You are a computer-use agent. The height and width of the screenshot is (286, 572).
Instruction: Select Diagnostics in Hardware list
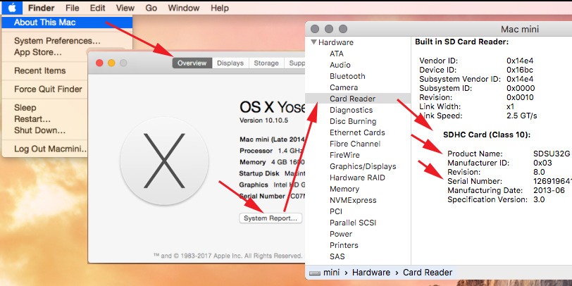click(352, 110)
